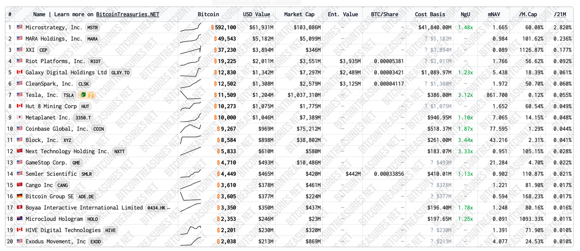Click the MARA ticker badge
This screenshot has width=580, height=251.
92,39
